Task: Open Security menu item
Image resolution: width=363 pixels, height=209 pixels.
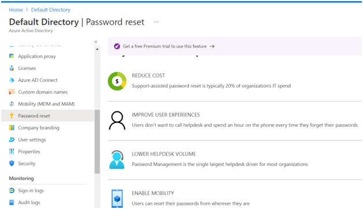Action: pyautogui.click(x=27, y=163)
